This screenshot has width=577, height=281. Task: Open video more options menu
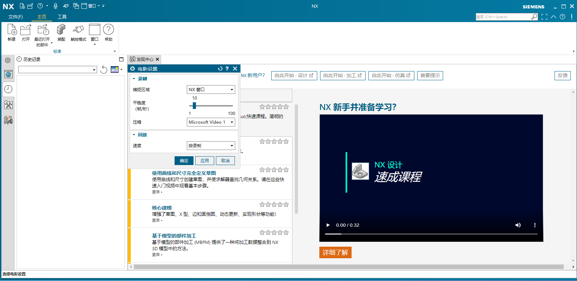coord(535,225)
